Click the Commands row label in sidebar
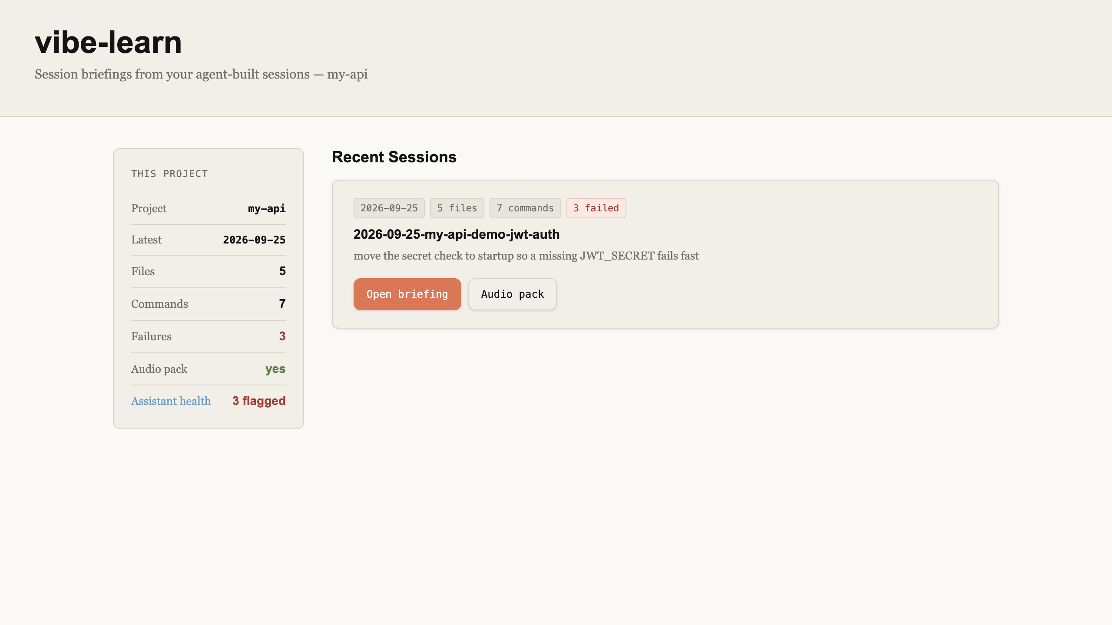This screenshot has width=1112, height=625. click(159, 304)
